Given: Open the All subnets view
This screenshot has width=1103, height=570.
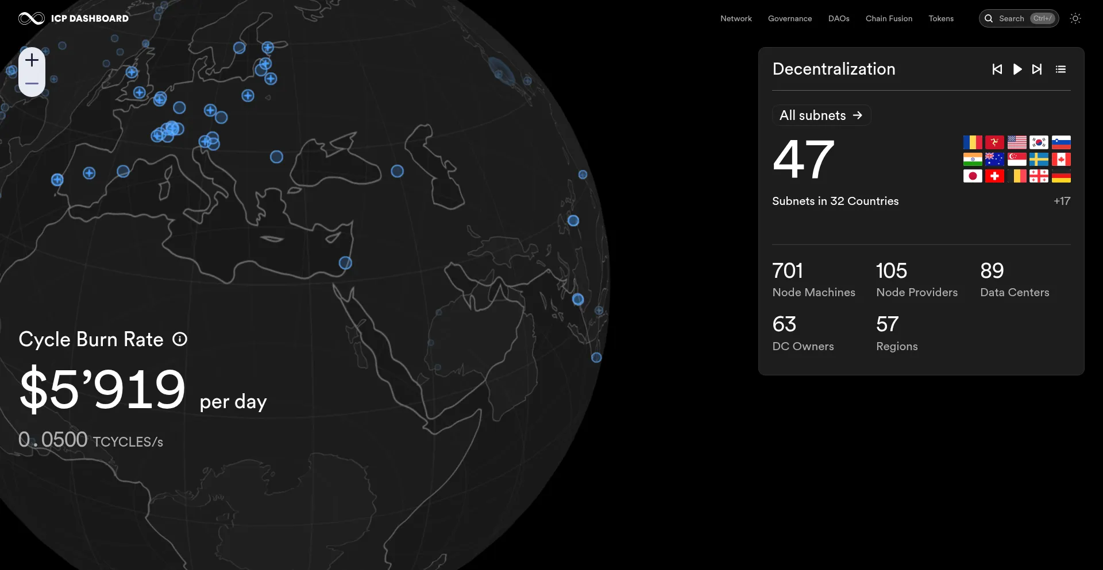Looking at the screenshot, I should coord(821,115).
